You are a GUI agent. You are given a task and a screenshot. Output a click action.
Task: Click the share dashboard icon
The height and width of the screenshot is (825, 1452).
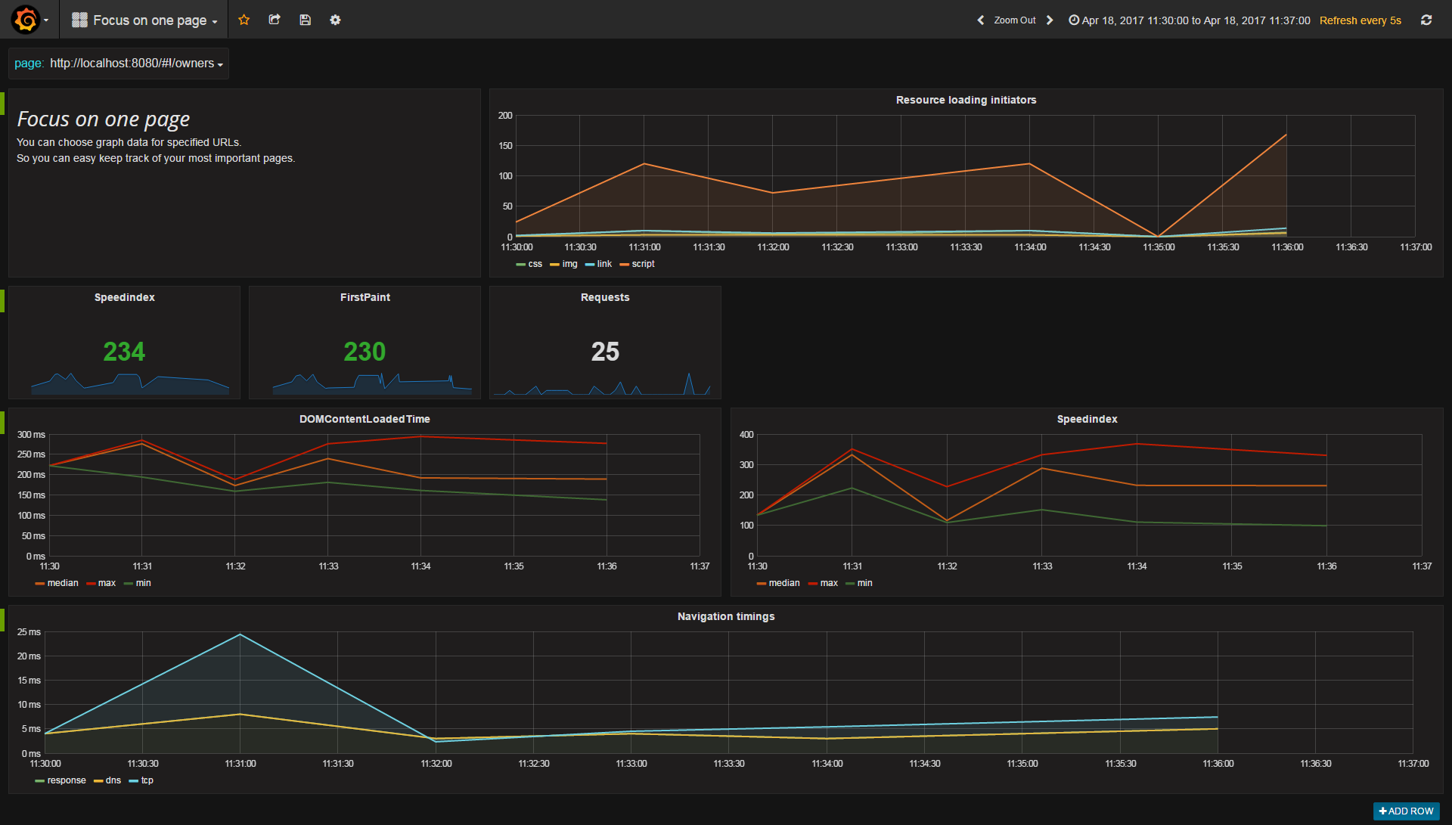click(x=275, y=20)
